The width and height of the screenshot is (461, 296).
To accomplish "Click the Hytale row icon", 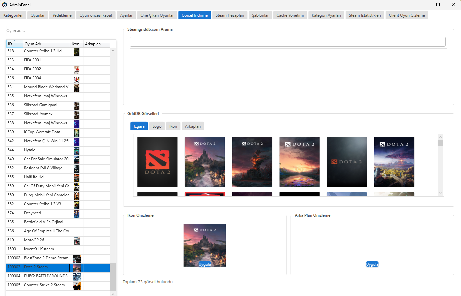I will click(77, 151).
